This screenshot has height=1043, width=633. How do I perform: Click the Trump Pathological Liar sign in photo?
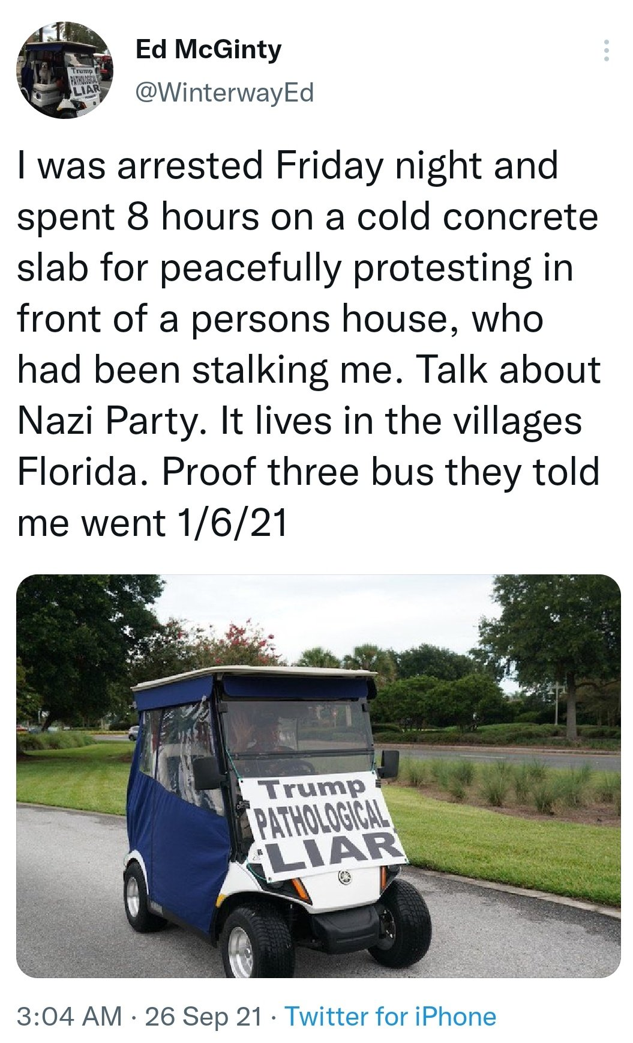tap(324, 826)
